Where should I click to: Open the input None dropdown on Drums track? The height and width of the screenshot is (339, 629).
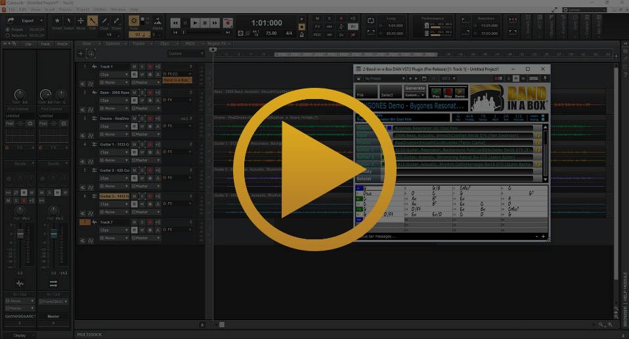pyautogui.click(x=114, y=134)
